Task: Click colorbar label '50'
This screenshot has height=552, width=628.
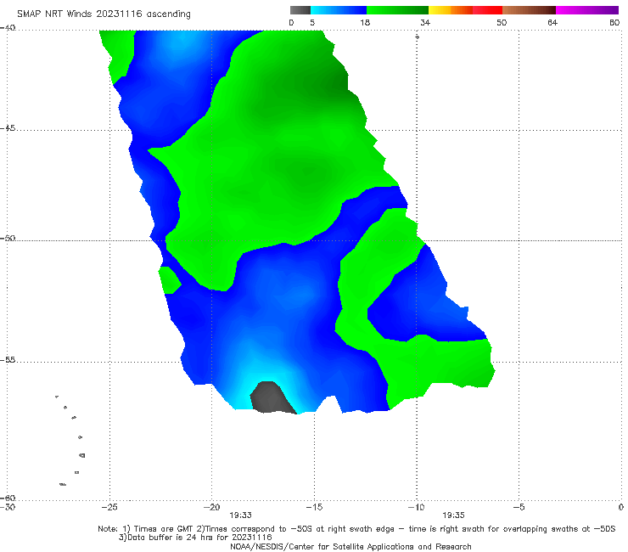Action: (502, 23)
